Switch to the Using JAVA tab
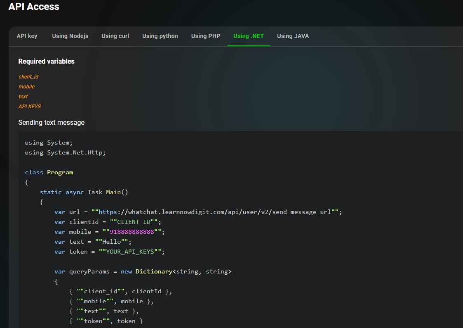 click(x=293, y=36)
